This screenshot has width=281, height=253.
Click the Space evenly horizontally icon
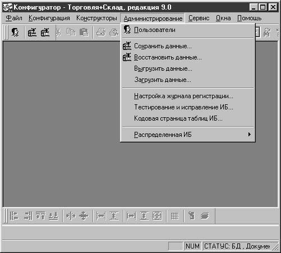pos(101,216)
